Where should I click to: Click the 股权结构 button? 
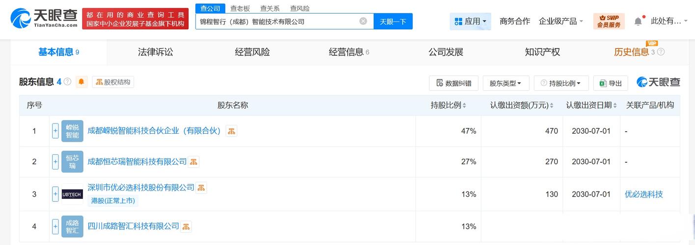113,82
